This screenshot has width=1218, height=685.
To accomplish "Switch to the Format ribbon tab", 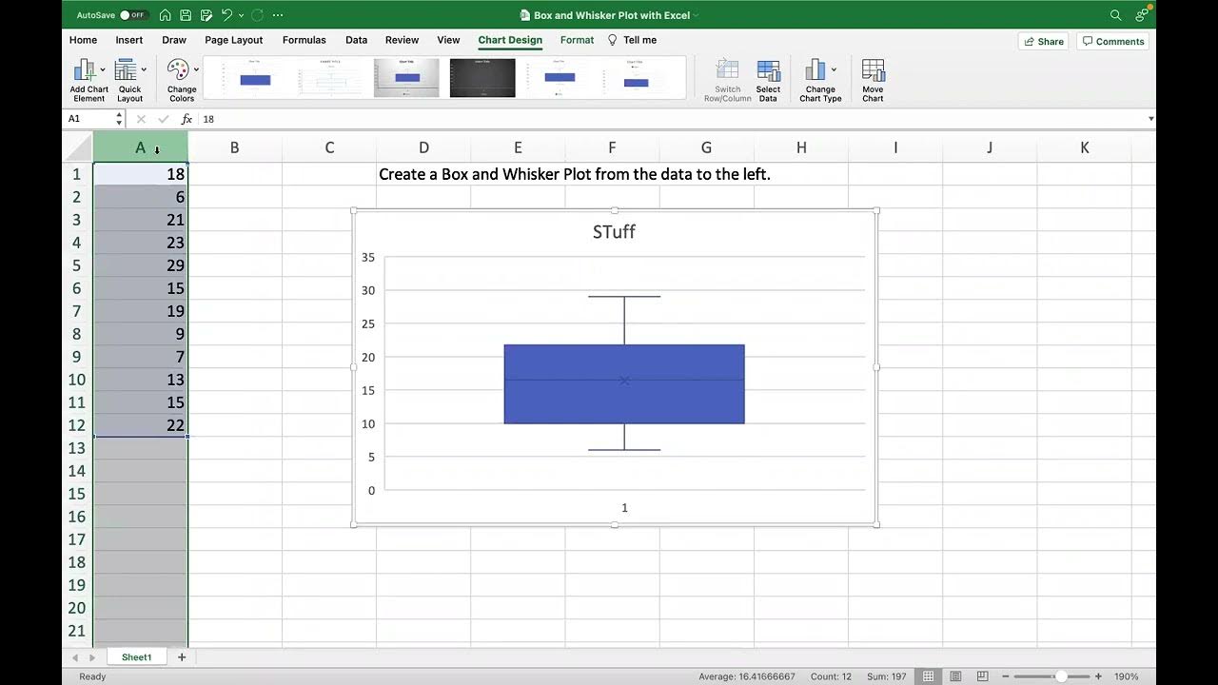I will (x=577, y=40).
